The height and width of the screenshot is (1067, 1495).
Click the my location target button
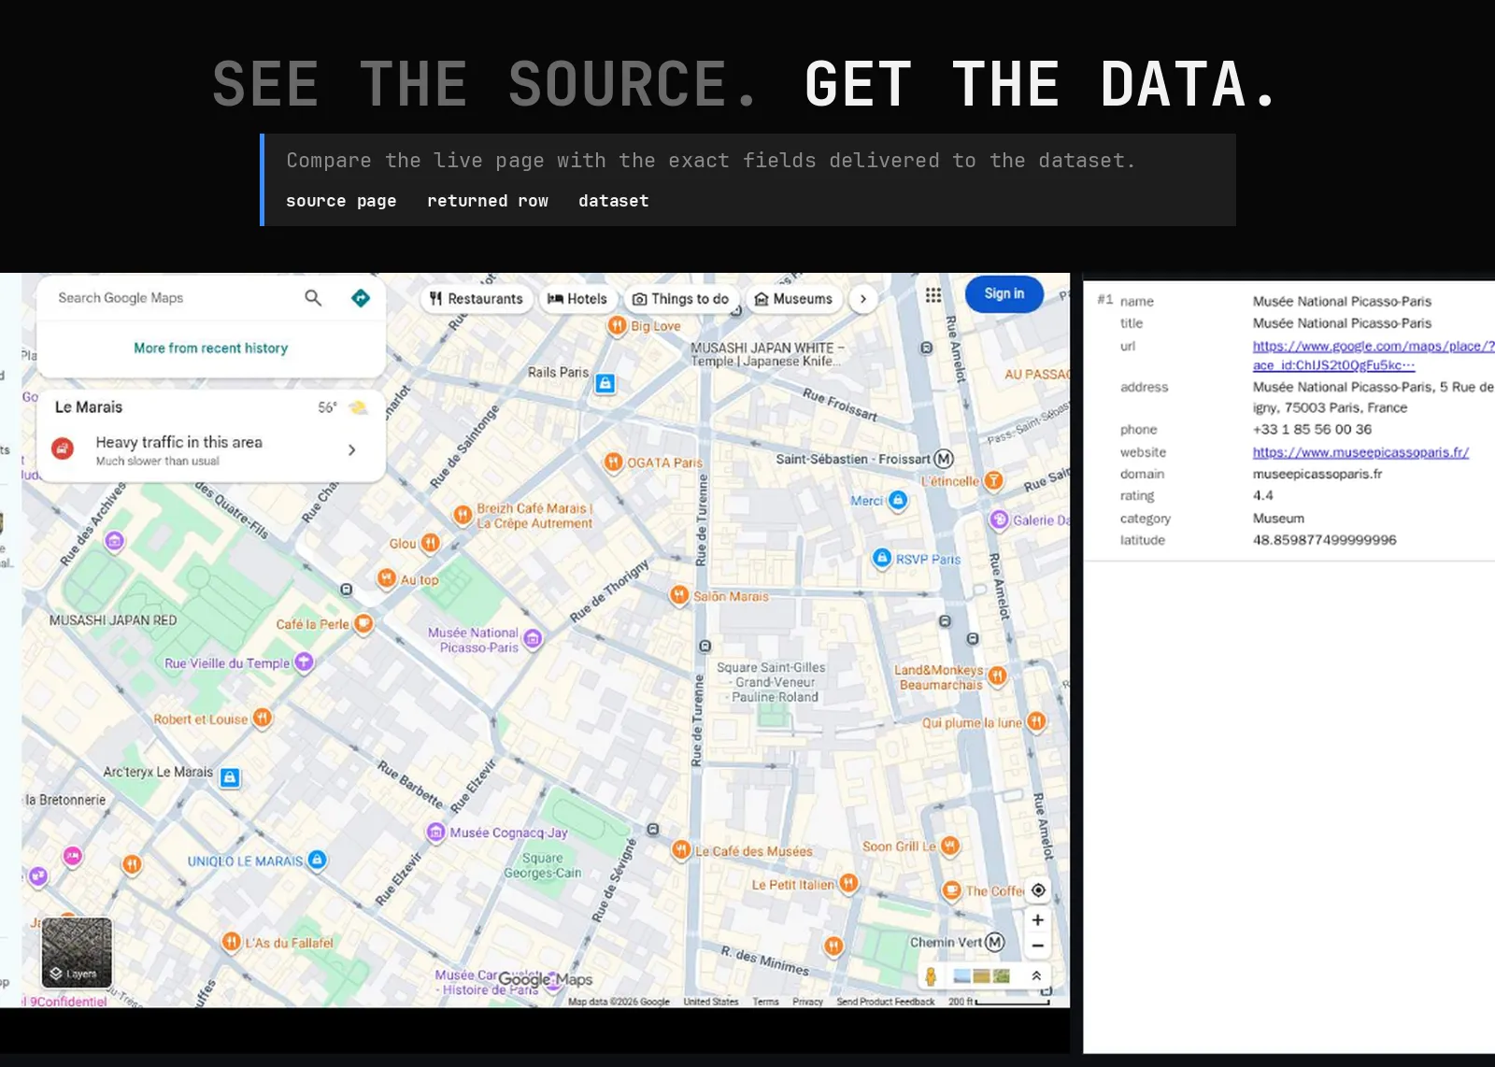coord(1037,889)
